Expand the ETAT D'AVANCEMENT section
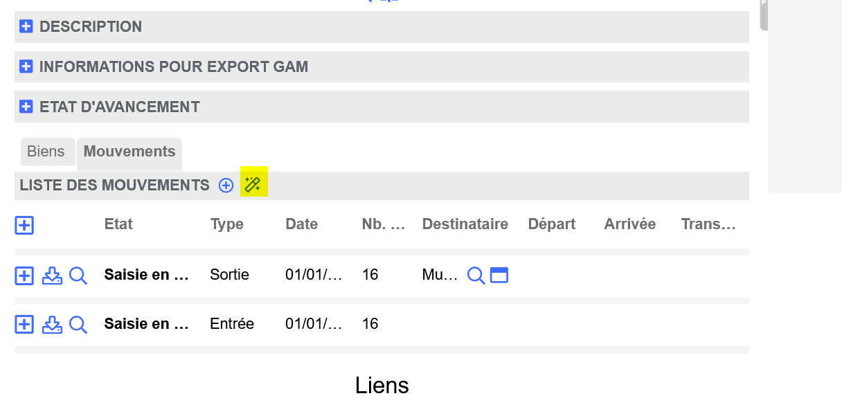The width and height of the screenshot is (842, 405). point(26,107)
